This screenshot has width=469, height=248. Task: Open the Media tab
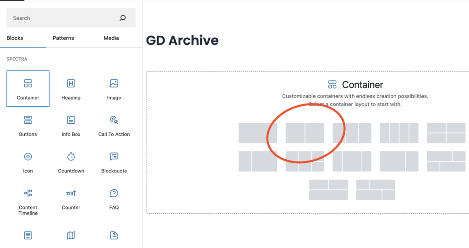pos(111,38)
